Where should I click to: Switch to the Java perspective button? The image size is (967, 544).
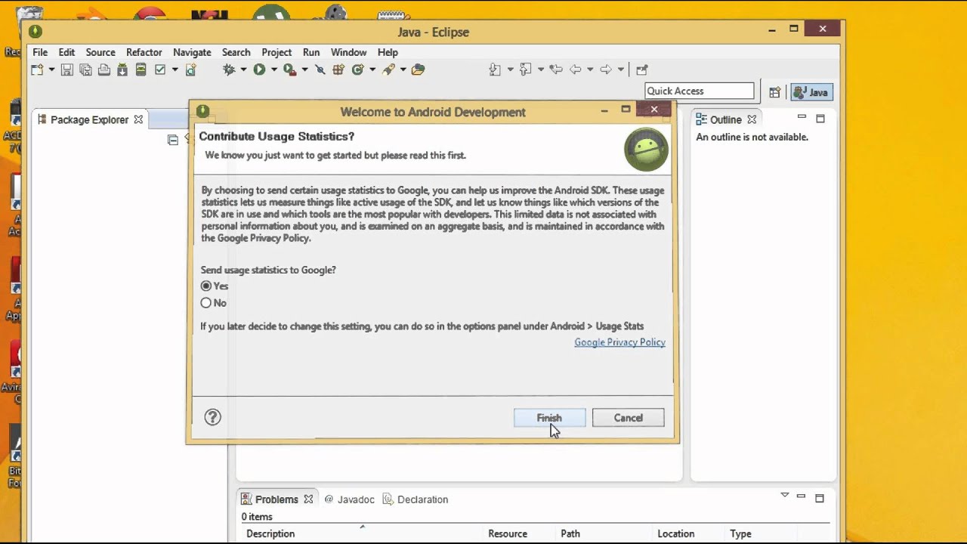(x=811, y=92)
